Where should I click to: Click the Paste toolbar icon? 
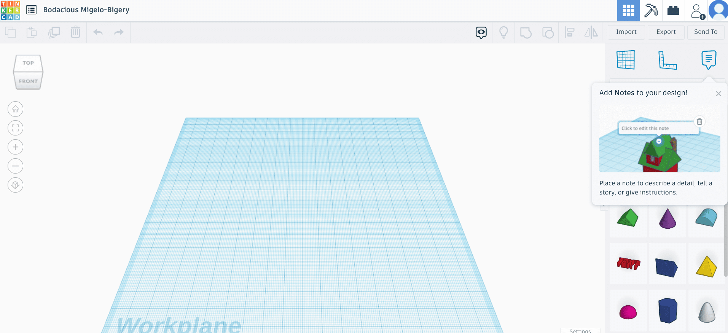pos(32,32)
